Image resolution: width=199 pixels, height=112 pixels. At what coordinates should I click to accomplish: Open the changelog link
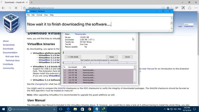[40, 84]
